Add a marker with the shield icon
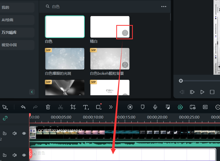Screen dimensions: 220x161 (143, 107)
